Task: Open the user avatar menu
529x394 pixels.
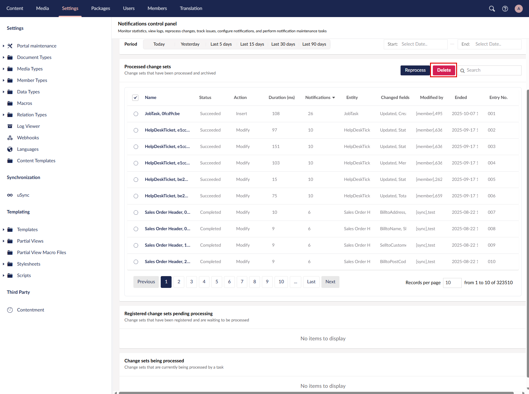Action: (x=518, y=9)
